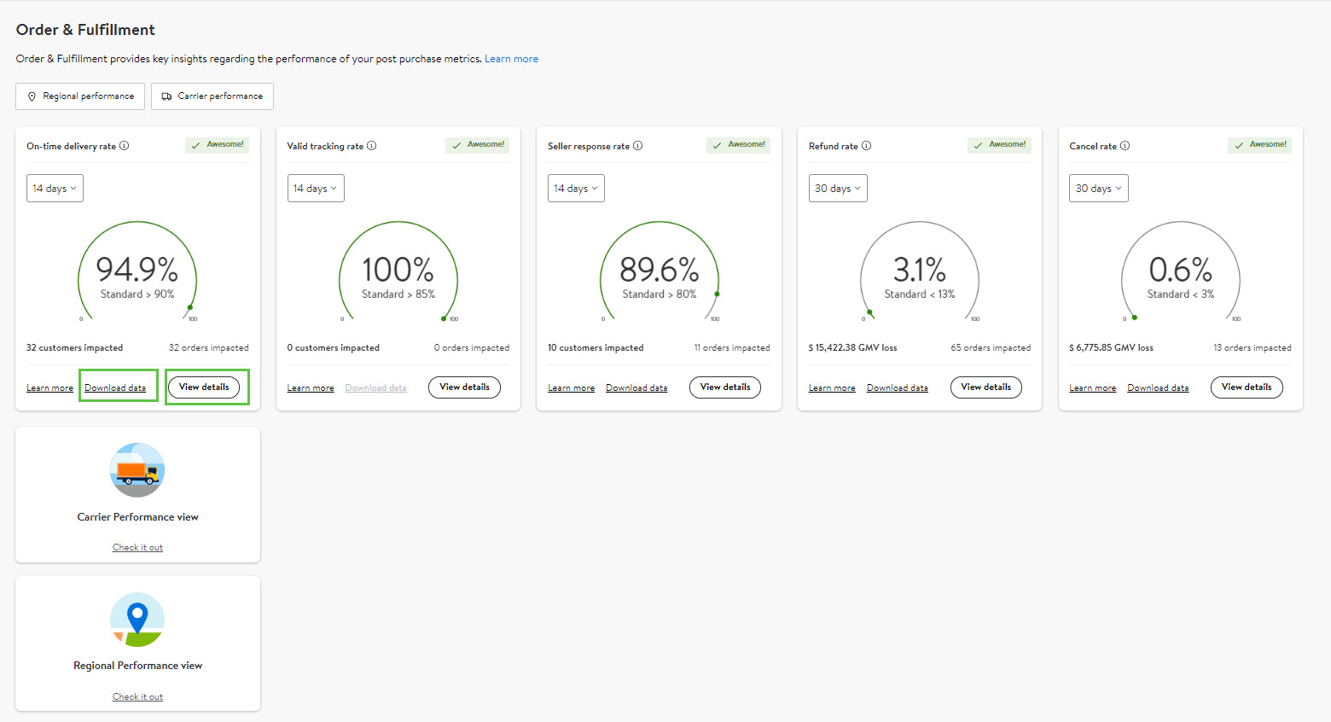Viewport: 1331px width, 722px height.
Task: Click Check it out under Carrier Performance view
Action: [137, 548]
